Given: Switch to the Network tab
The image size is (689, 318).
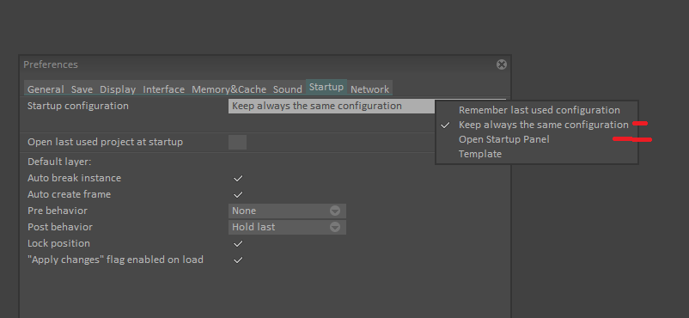Looking at the screenshot, I should click(369, 89).
